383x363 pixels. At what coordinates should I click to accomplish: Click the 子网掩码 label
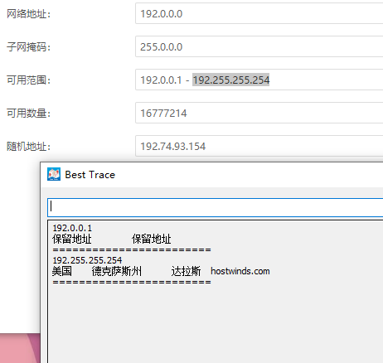29,47
